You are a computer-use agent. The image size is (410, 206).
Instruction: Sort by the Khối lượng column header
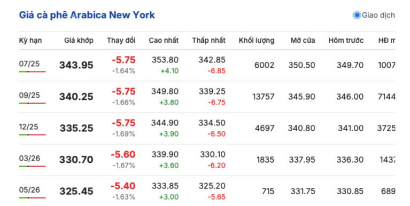(257, 41)
